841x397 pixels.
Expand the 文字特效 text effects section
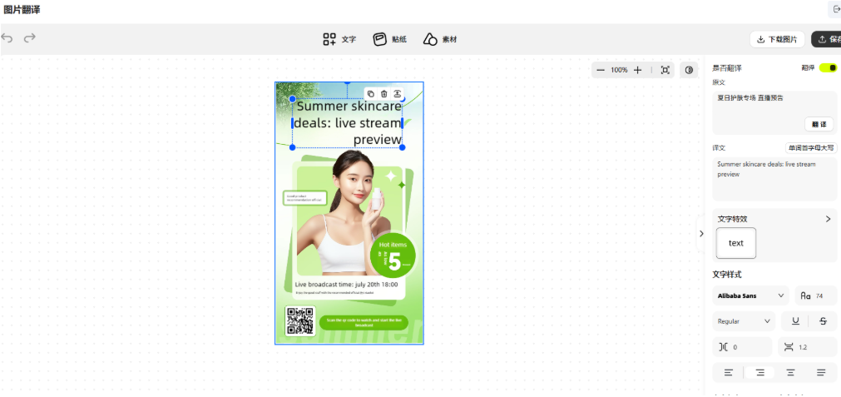point(828,219)
